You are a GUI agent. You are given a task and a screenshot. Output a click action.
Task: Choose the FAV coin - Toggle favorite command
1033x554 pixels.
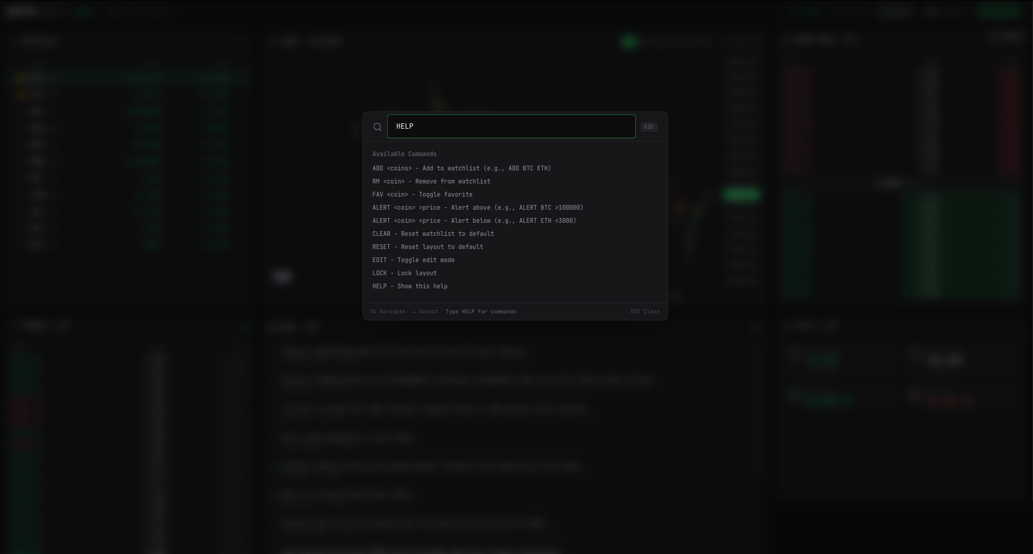point(422,194)
